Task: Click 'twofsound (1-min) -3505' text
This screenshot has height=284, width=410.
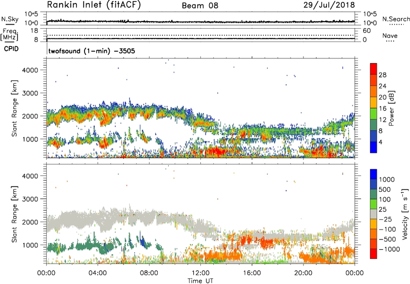Action: pos(92,51)
